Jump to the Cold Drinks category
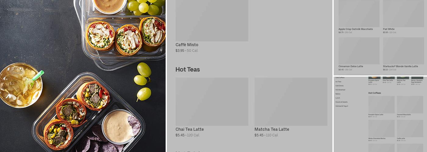This screenshot has width=427, height=152. (339, 86)
